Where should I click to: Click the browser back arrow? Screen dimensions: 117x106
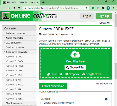[4, 8]
